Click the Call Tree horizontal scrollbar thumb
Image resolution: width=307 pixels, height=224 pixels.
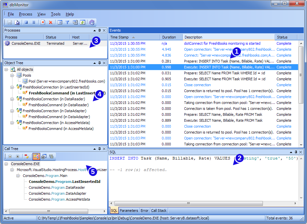click(x=49, y=211)
